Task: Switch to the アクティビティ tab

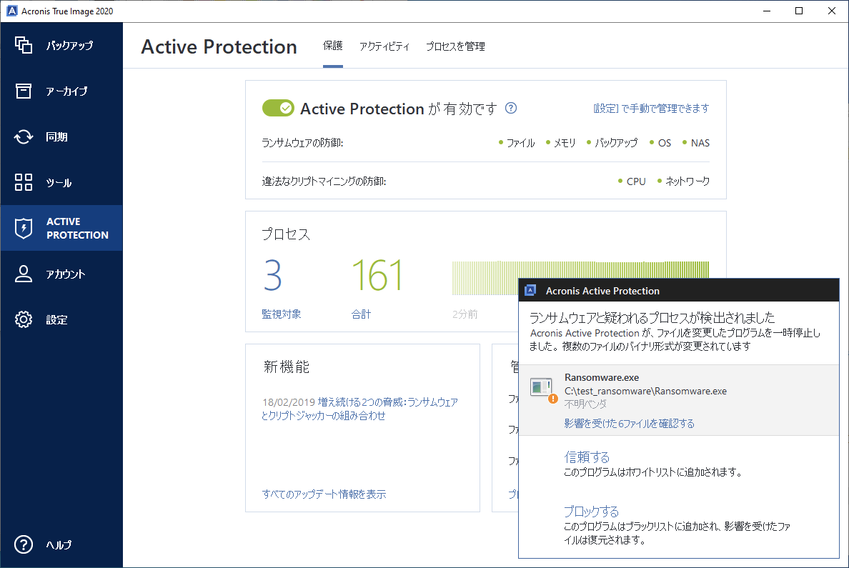Action: click(x=384, y=46)
